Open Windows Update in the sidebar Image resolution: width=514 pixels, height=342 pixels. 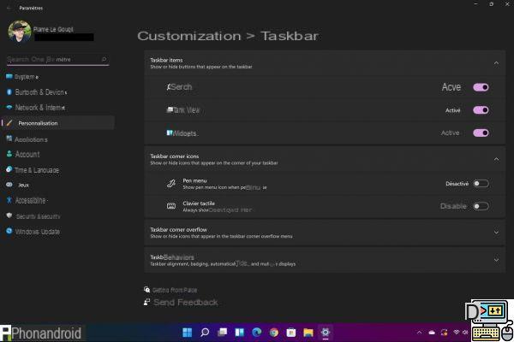(57, 232)
